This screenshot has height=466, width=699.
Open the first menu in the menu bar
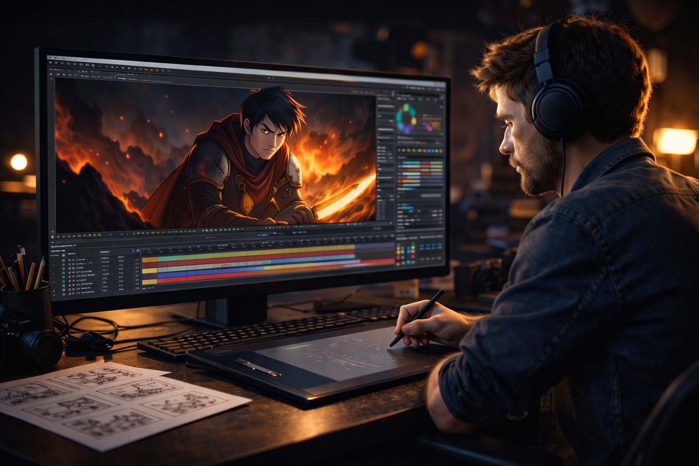56,58
